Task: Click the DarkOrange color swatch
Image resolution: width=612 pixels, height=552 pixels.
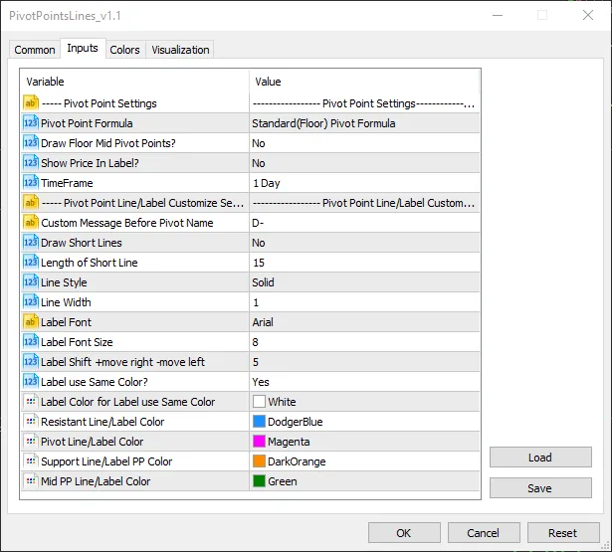Action: [x=260, y=461]
